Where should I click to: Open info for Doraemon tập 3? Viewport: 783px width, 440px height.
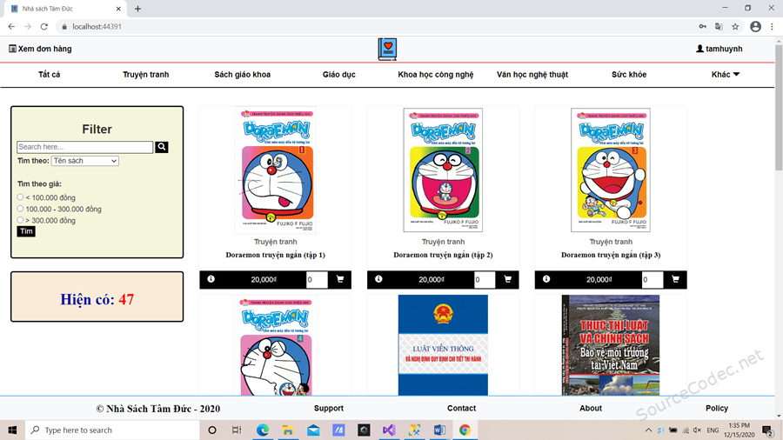point(546,279)
